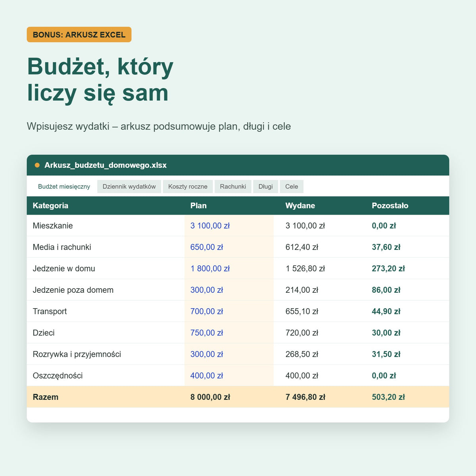Click the total remaining 503,20 zł
The width and height of the screenshot is (476, 476).
click(388, 397)
